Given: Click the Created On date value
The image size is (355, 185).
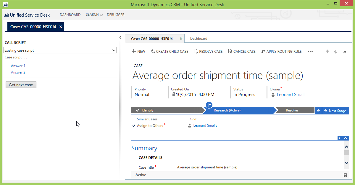Looking at the screenshot, I should pos(195,95).
